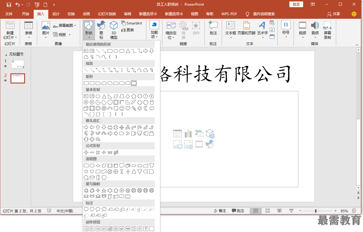Choose the double-headed arrow line in 线条
The height and width of the screenshot is (232, 363).
coord(98,70)
